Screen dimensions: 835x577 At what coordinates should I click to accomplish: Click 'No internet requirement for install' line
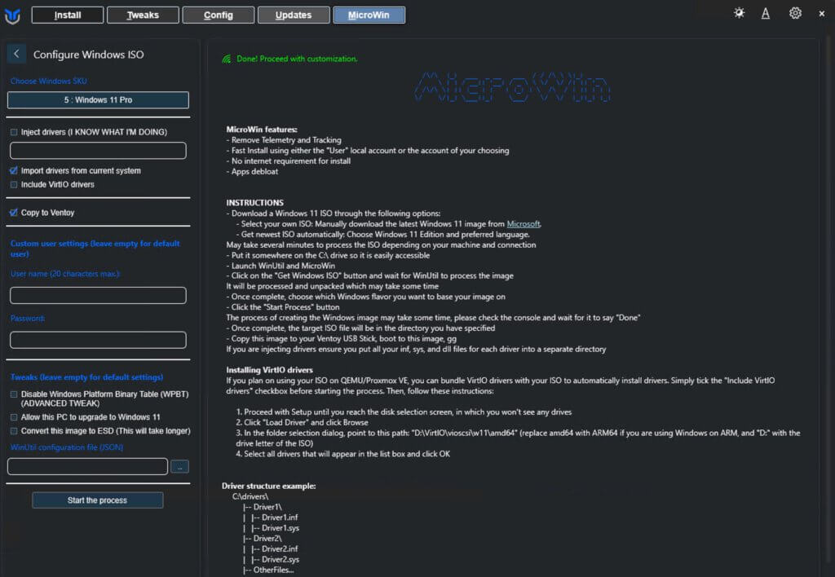289,161
